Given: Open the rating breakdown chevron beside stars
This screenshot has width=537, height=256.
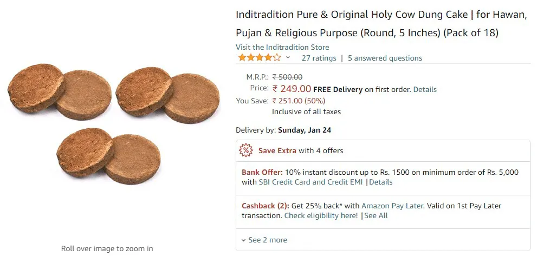Looking at the screenshot, I should coord(288,58).
